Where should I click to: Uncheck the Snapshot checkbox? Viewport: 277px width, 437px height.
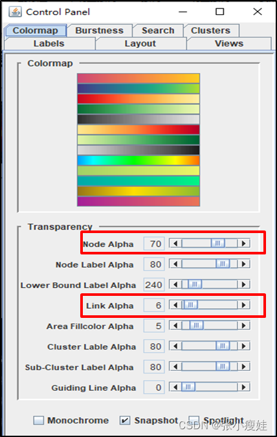pos(125,420)
